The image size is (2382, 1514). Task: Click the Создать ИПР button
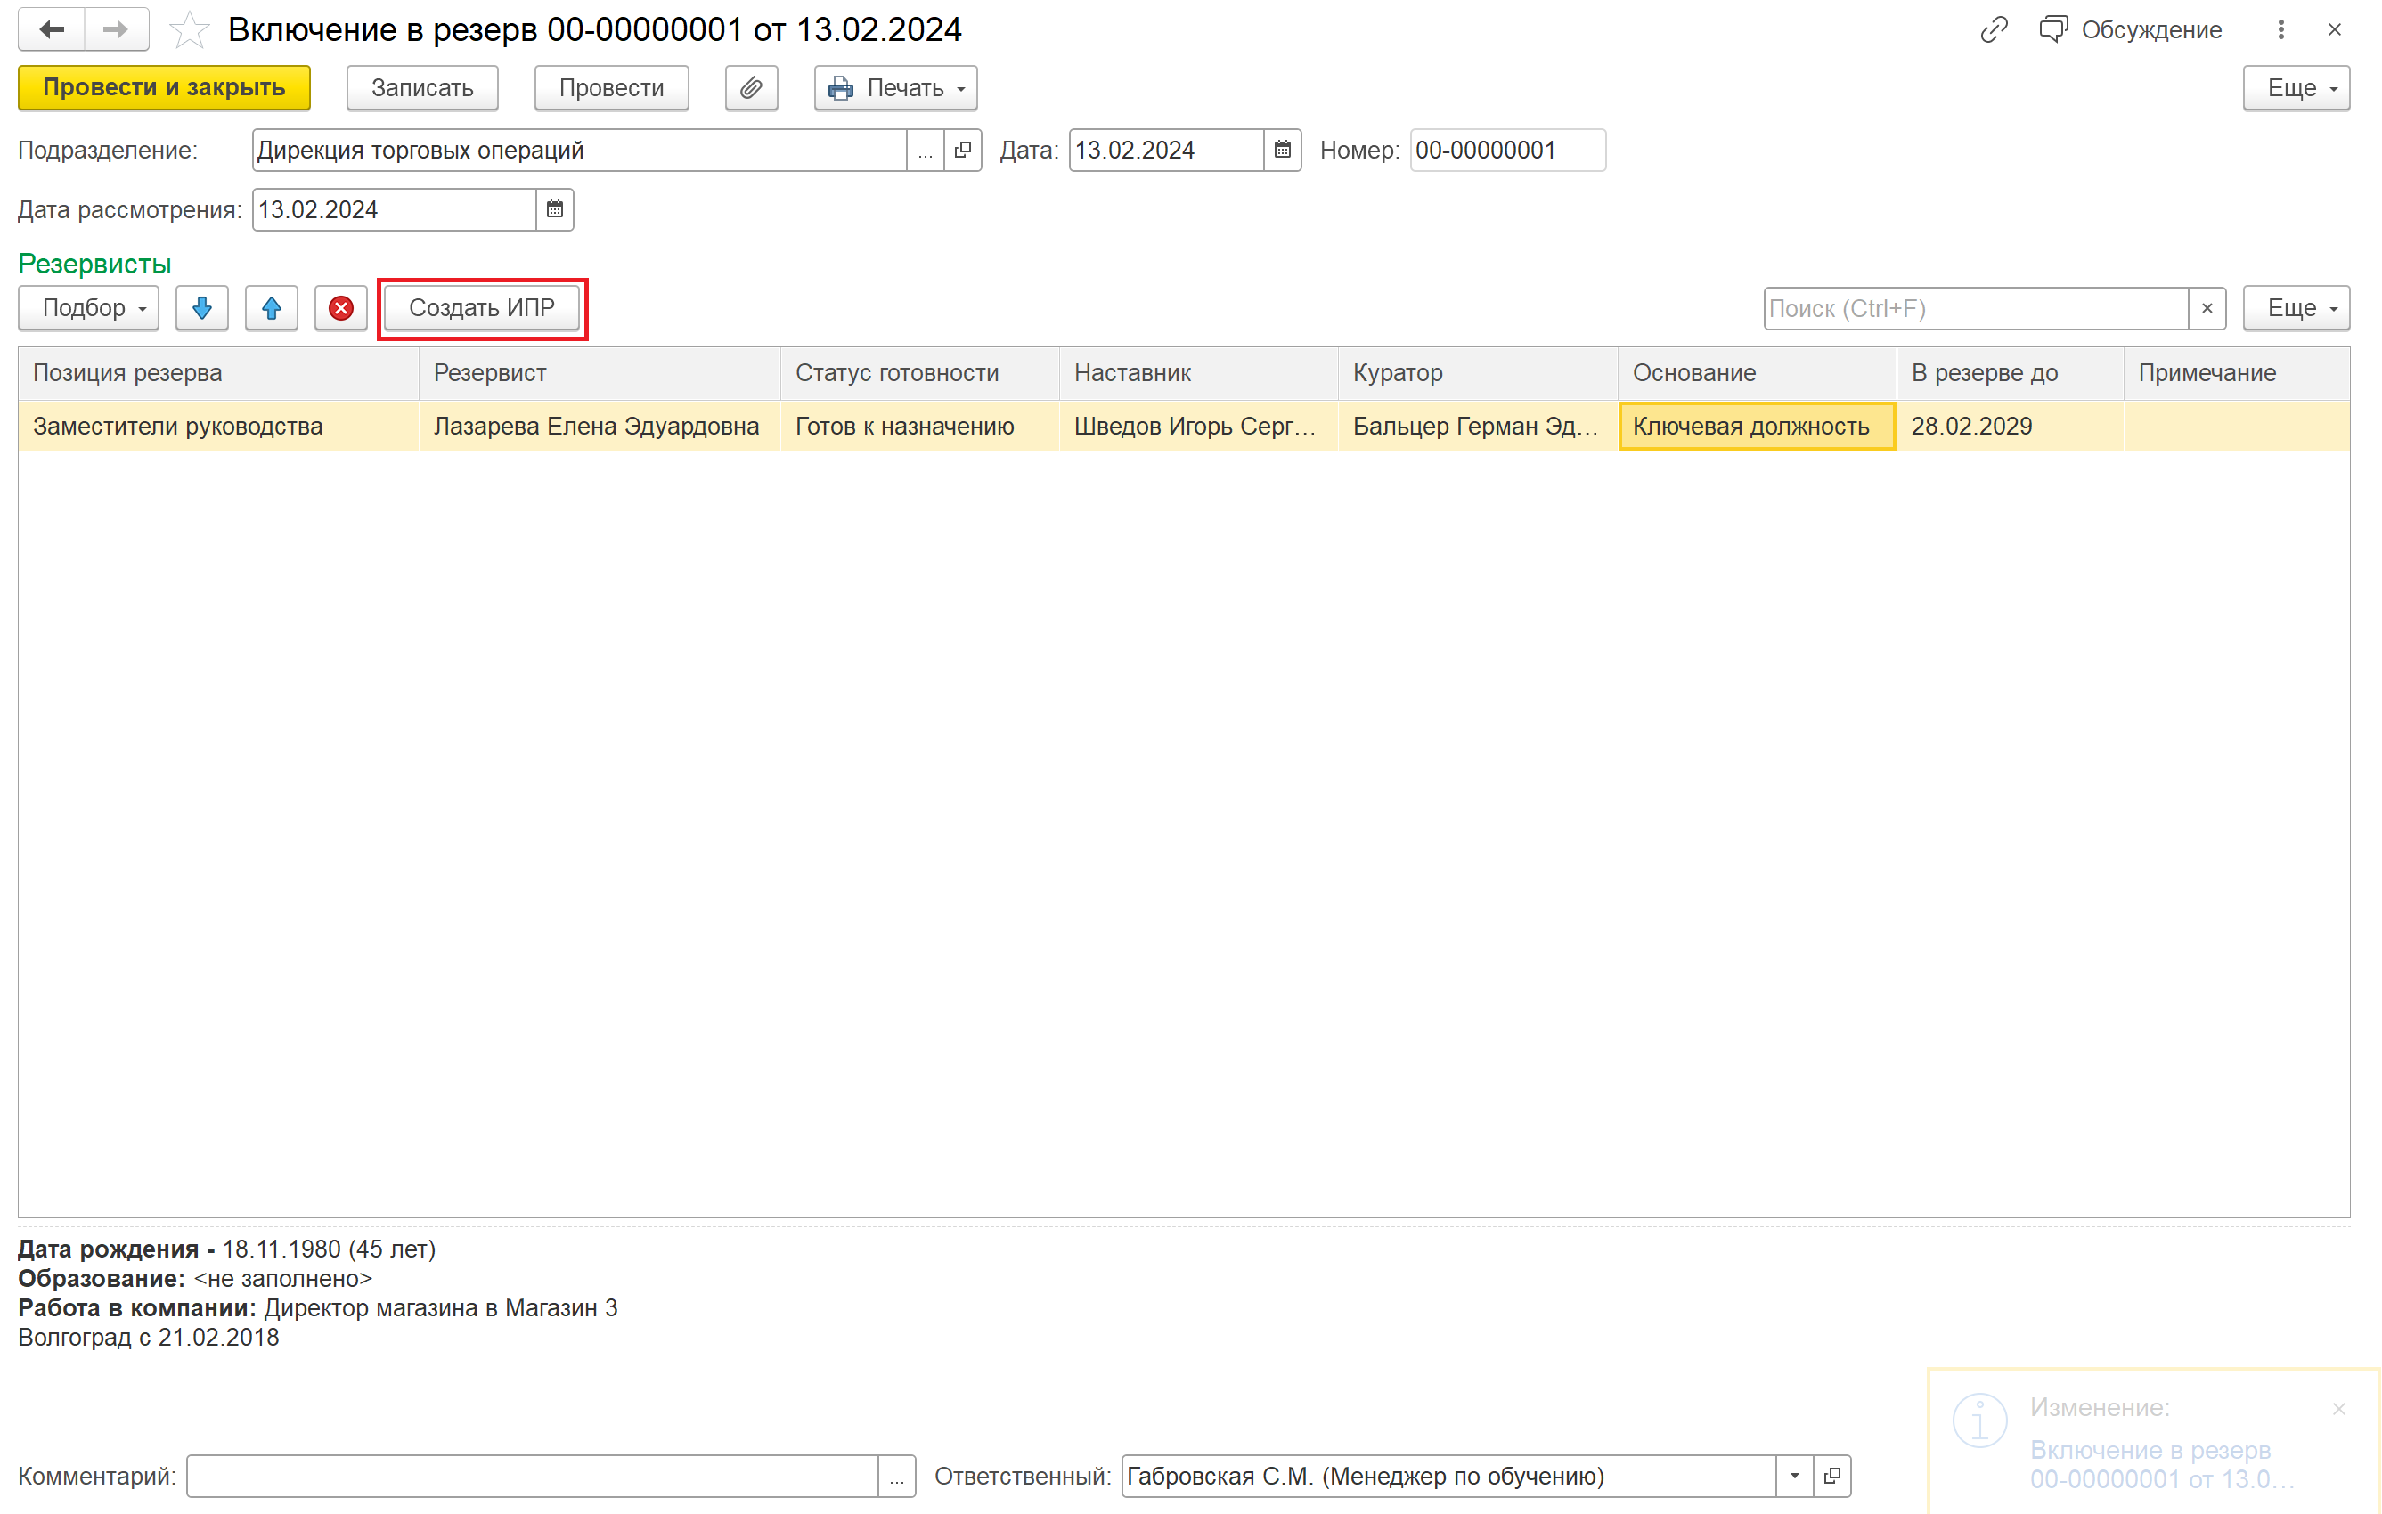(482, 308)
